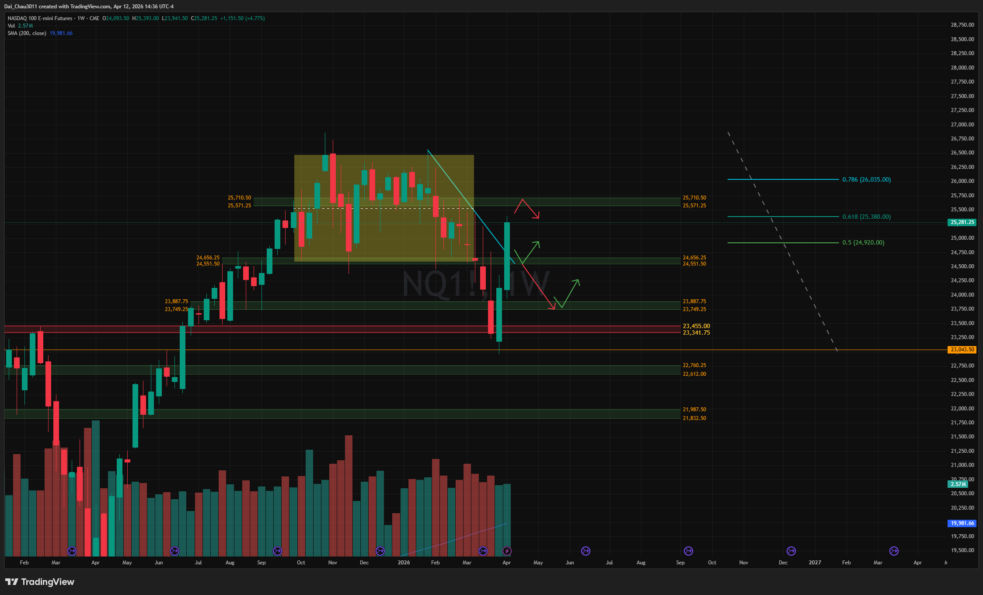Select the Vol indicator legend label
The width and height of the screenshot is (983, 595).
click(x=11, y=26)
